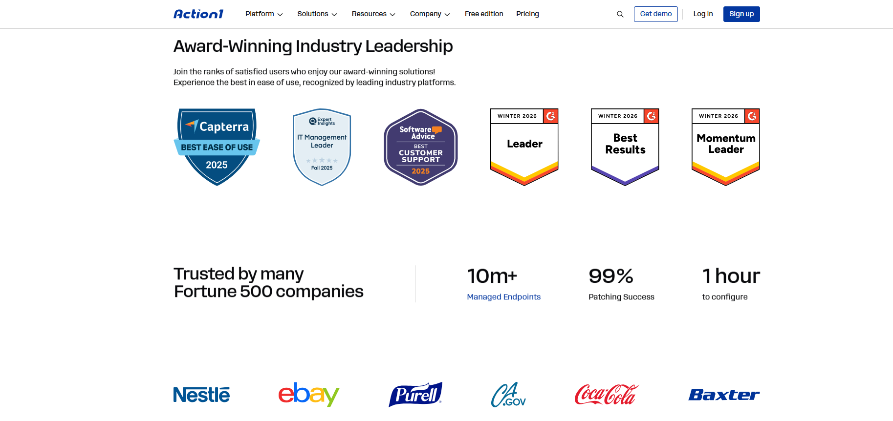Select the Coca-Cola logo

(607, 395)
